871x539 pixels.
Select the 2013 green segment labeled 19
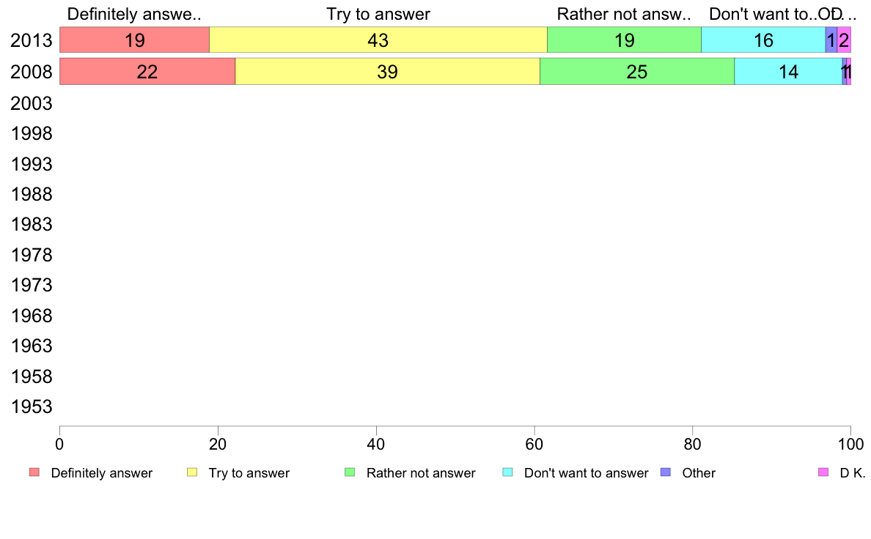click(x=625, y=40)
